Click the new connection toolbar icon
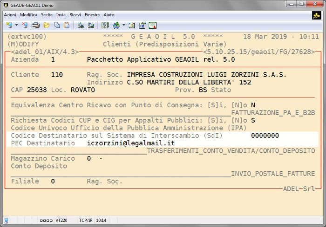This screenshot has width=326, height=227. pyautogui.click(x=9, y=25)
